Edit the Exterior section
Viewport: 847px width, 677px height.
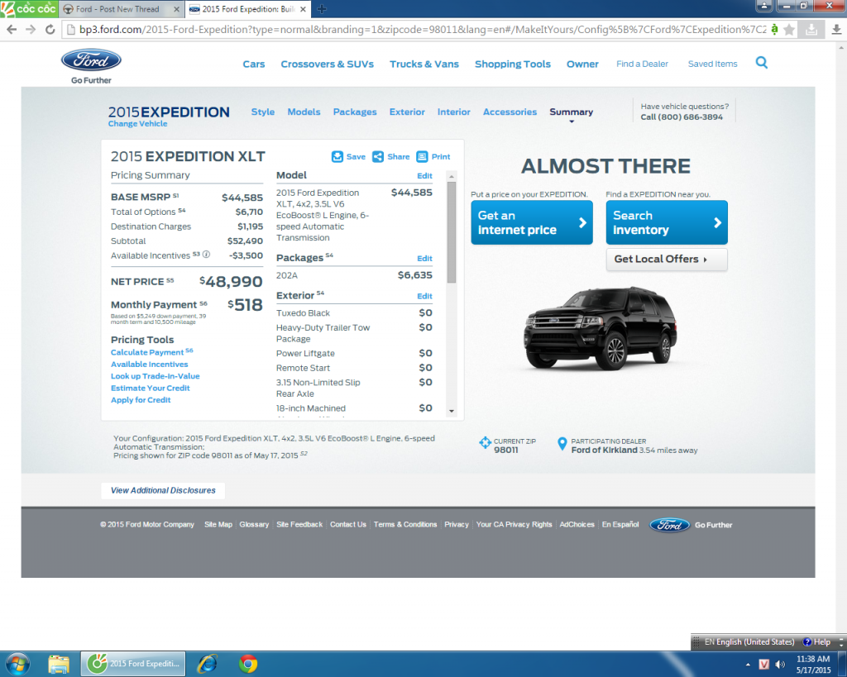(x=424, y=297)
